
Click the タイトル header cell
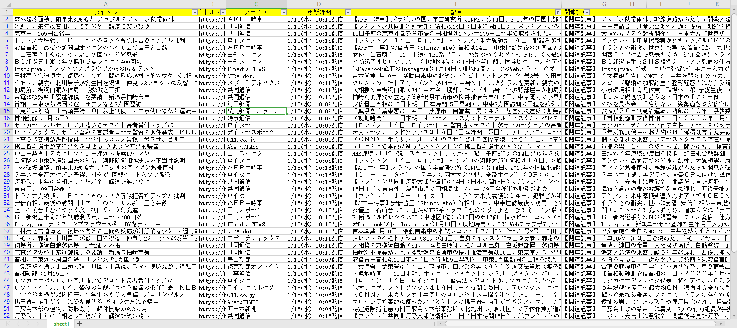click(105, 12)
